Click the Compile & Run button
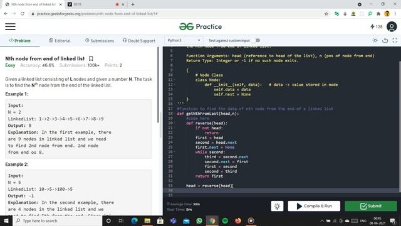 [x=314, y=206]
